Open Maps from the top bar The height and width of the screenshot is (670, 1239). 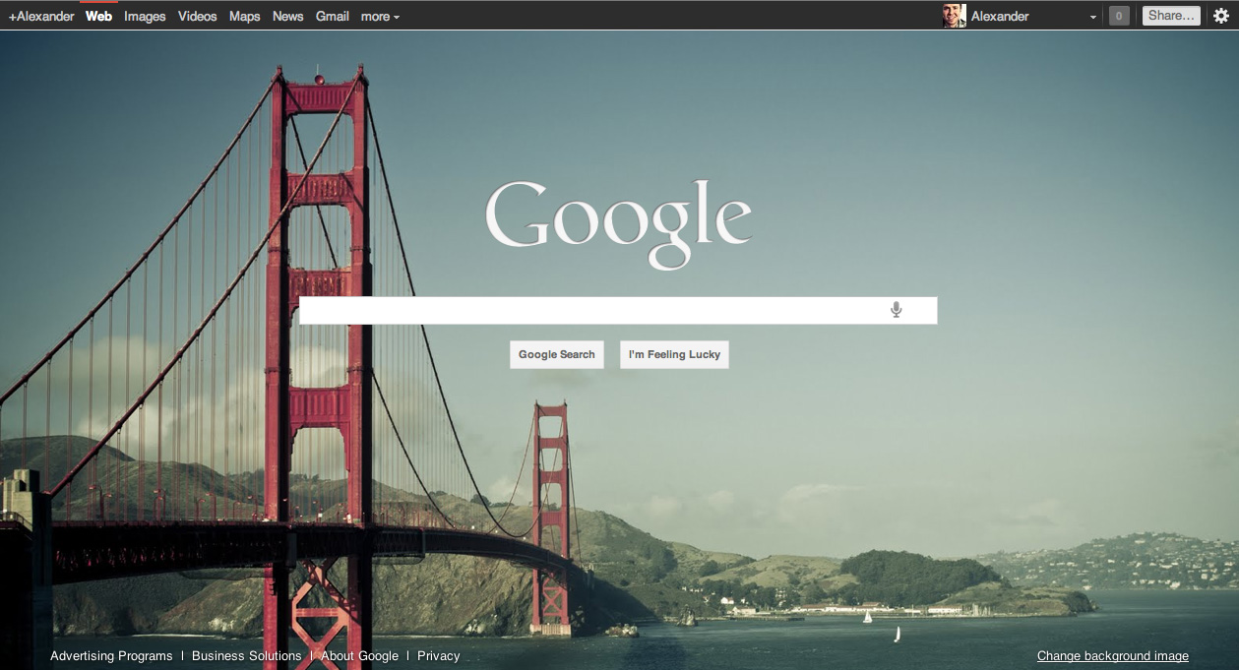pyautogui.click(x=245, y=16)
